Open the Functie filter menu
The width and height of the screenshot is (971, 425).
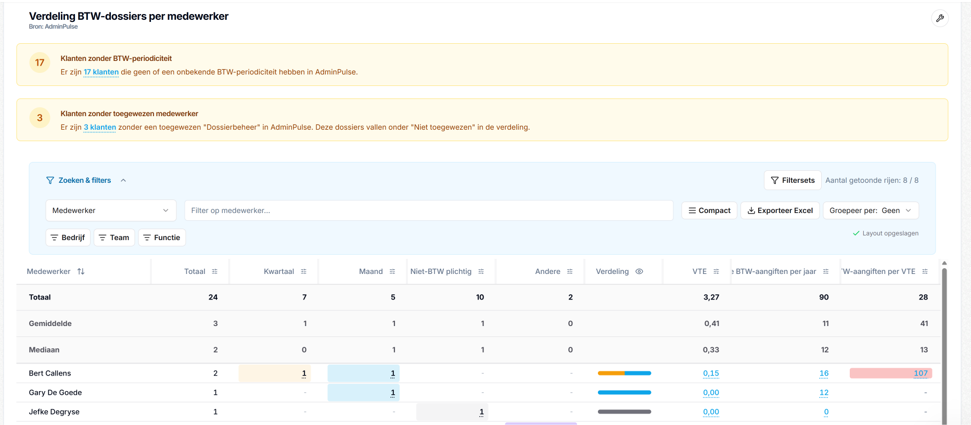click(x=162, y=238)
